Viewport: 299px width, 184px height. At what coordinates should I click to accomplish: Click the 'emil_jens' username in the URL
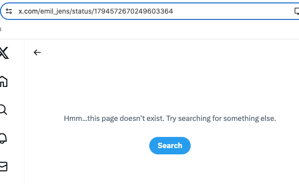click(x=55, y=11)
